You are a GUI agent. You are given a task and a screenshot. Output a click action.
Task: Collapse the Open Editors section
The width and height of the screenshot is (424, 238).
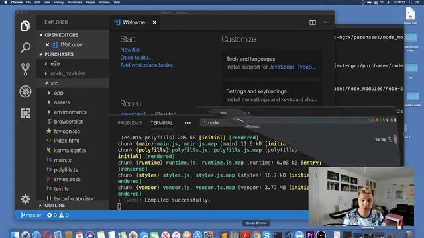coord(40,35)
